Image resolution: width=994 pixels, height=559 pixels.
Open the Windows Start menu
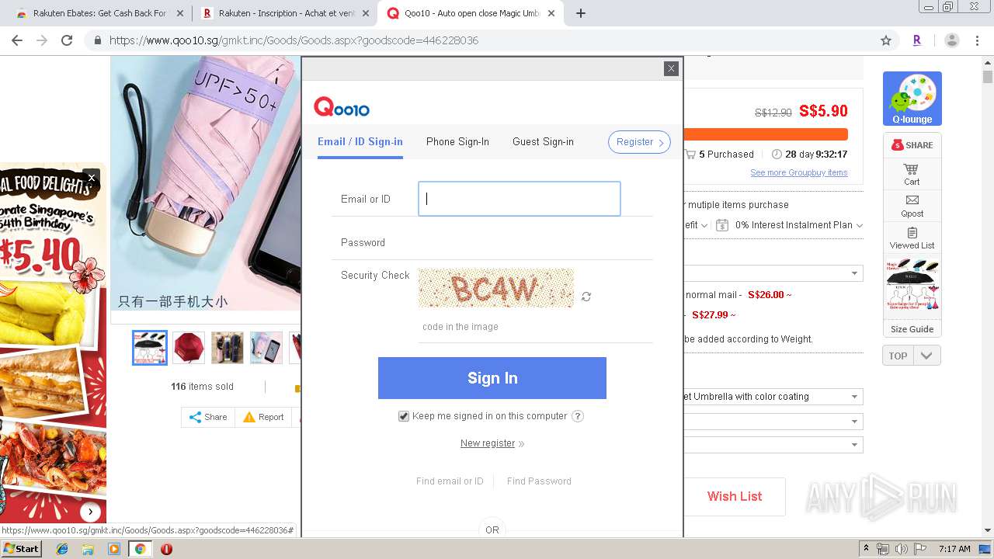[x=22, y=548]
